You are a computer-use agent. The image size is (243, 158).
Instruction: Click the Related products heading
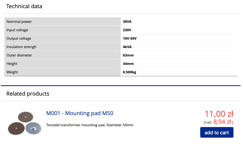[28, 94]
